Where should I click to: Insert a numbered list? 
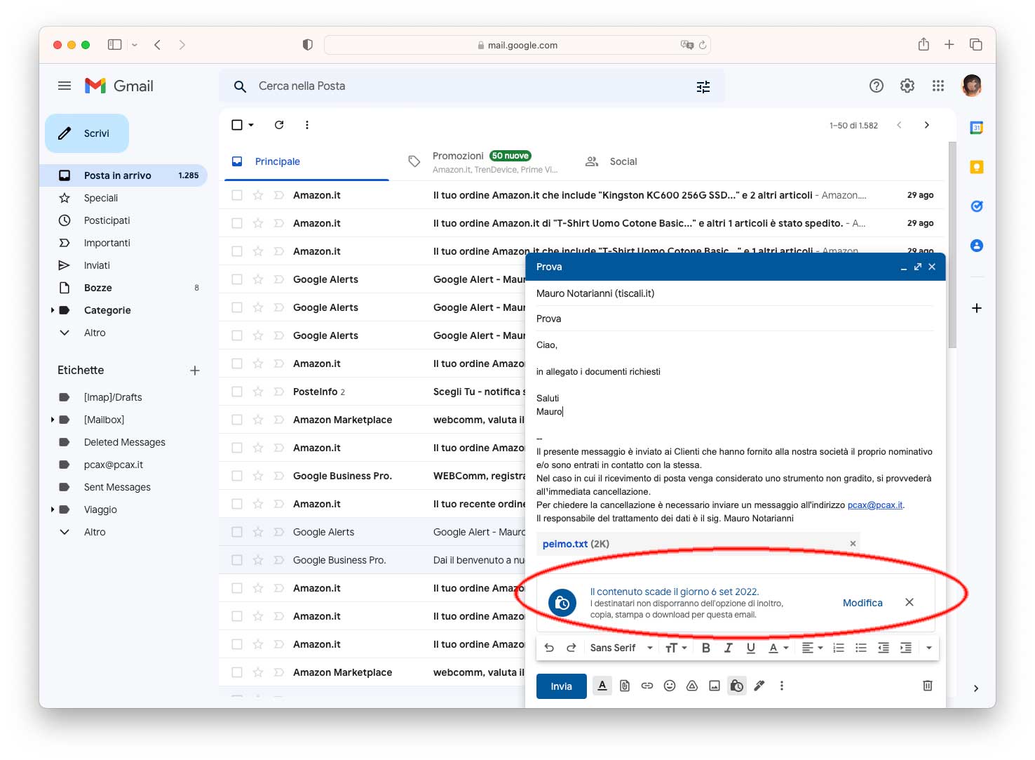[x=839, y=648]
